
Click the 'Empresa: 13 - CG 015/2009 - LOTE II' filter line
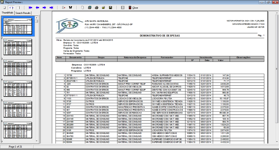click(81, 43)
